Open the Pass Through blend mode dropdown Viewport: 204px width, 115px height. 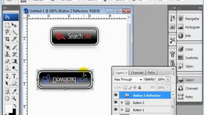128,80
